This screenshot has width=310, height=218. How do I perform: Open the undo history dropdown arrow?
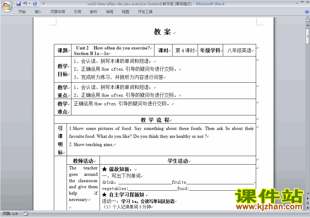click(x=30, y=4)
